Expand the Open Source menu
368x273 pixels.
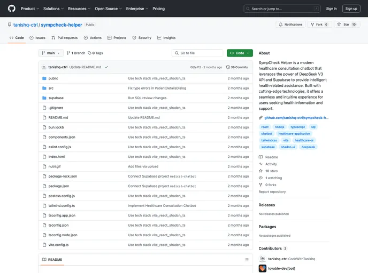(x=108, y=9)
